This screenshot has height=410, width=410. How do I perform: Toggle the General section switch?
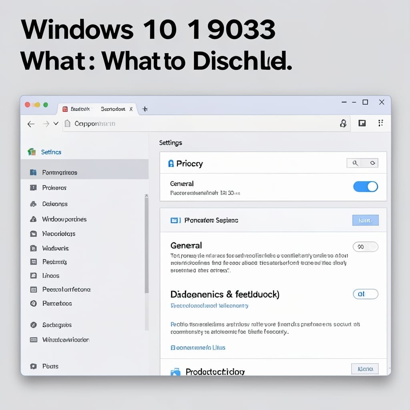pyautogui.click(x=365, y=247)
